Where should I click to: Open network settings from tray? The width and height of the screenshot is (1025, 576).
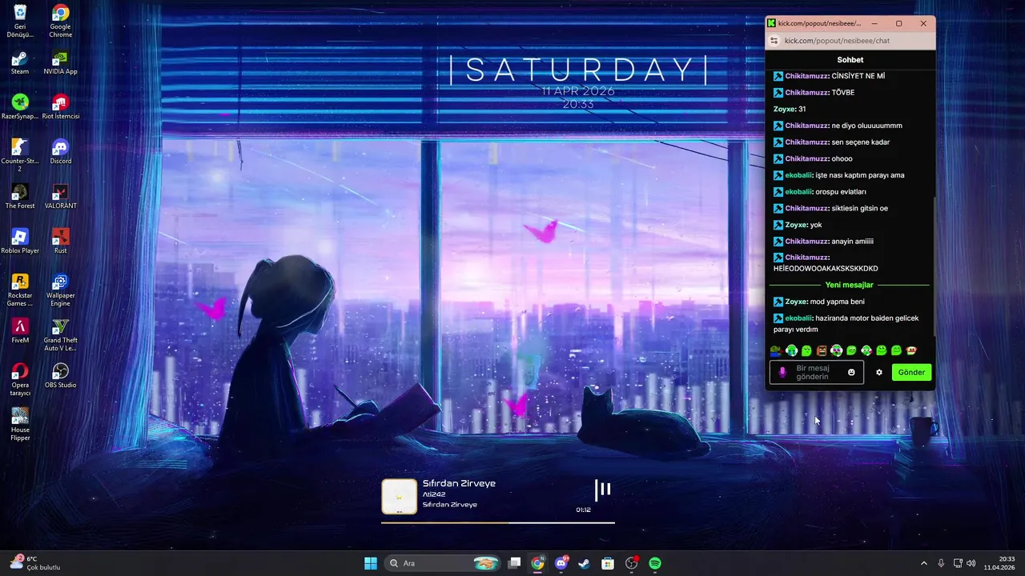coord(958,563)
